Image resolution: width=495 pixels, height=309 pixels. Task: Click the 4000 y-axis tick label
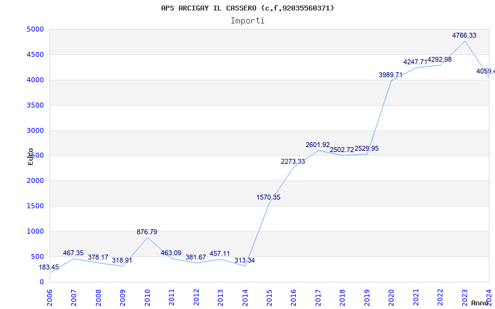tap(35, 80)
